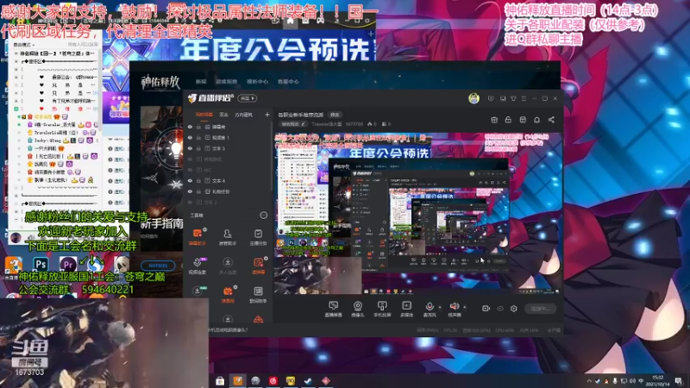This screenshot has width=690, height=388.
Task: Open 多人连麦 tool in the toolbox
Action: pos(228,266)
